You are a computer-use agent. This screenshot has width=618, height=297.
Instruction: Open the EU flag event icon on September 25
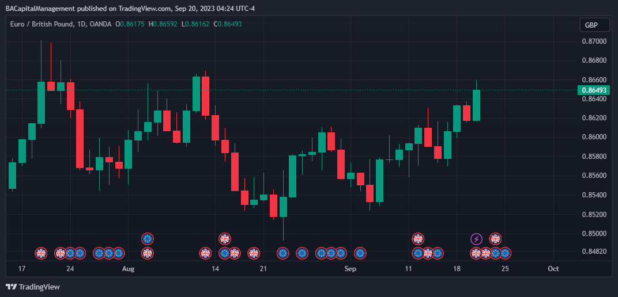(505, 253)
